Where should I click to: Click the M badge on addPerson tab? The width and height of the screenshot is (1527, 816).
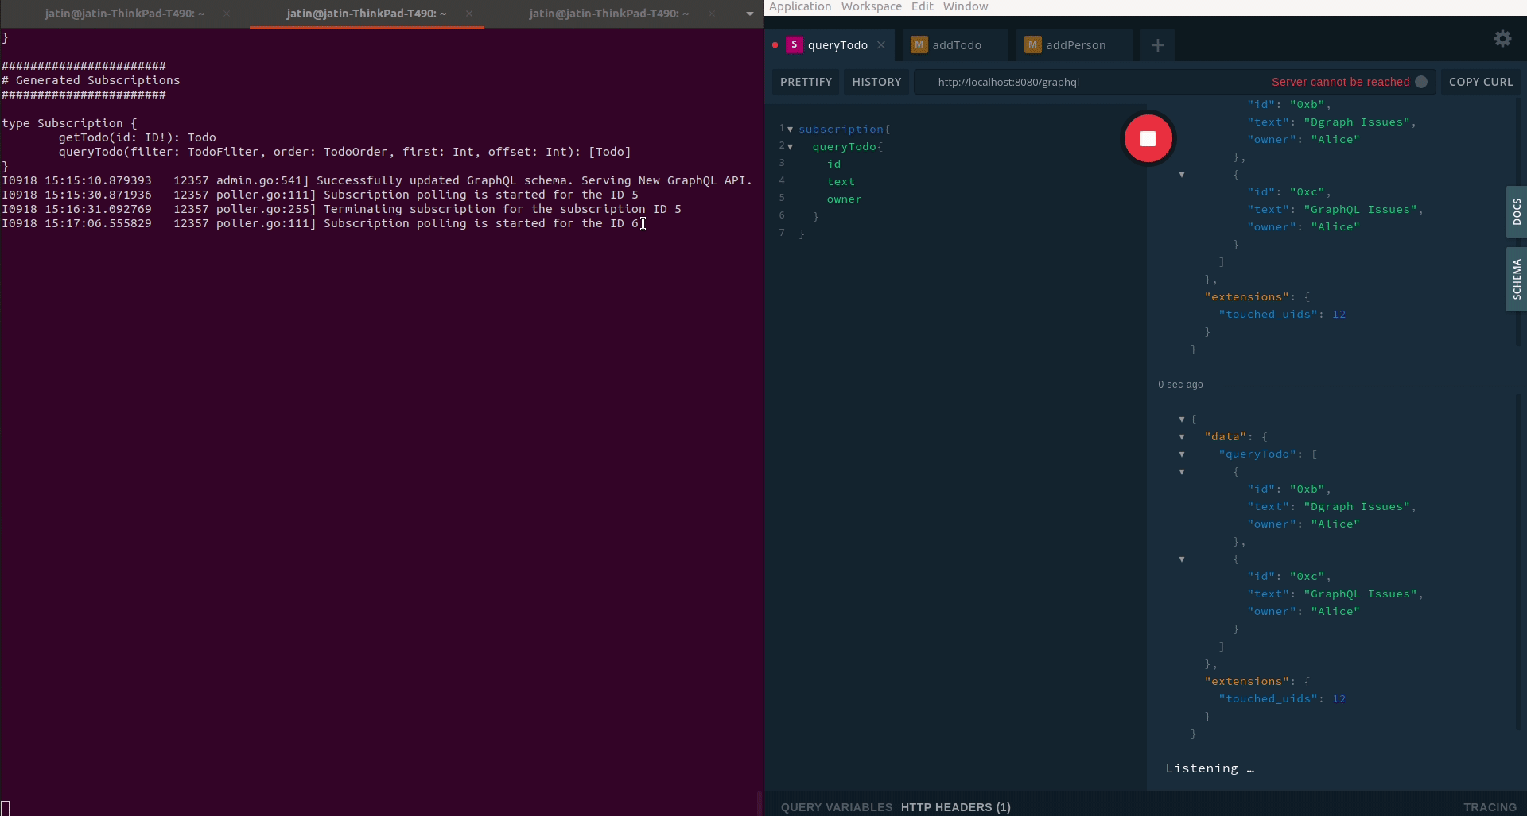(1032, 45)
